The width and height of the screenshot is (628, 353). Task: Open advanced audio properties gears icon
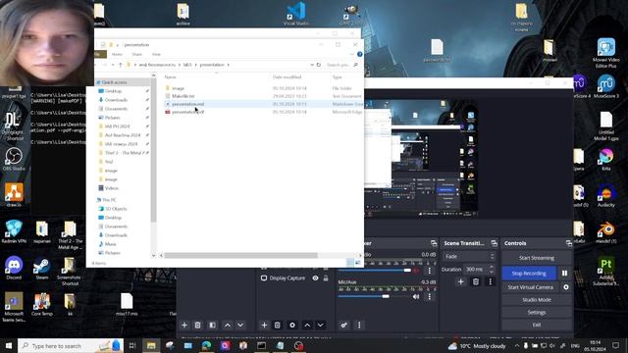point(344,325)
